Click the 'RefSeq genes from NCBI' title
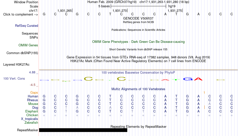Image resolution: width=238 pixels, height=136 pixels. [138, 22]
